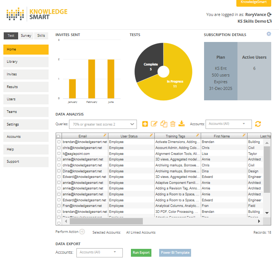Click the Records: 18 label
The image size is (279, 263).
point(262,232)
